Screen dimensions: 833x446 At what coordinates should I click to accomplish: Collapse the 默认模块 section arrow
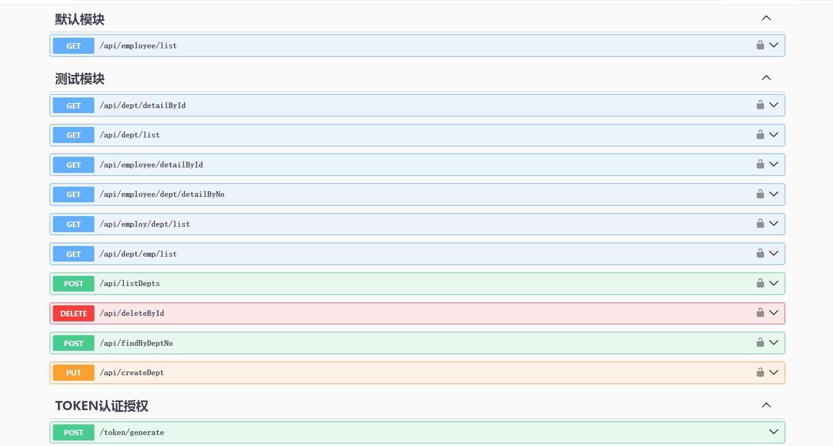point(766,18)
